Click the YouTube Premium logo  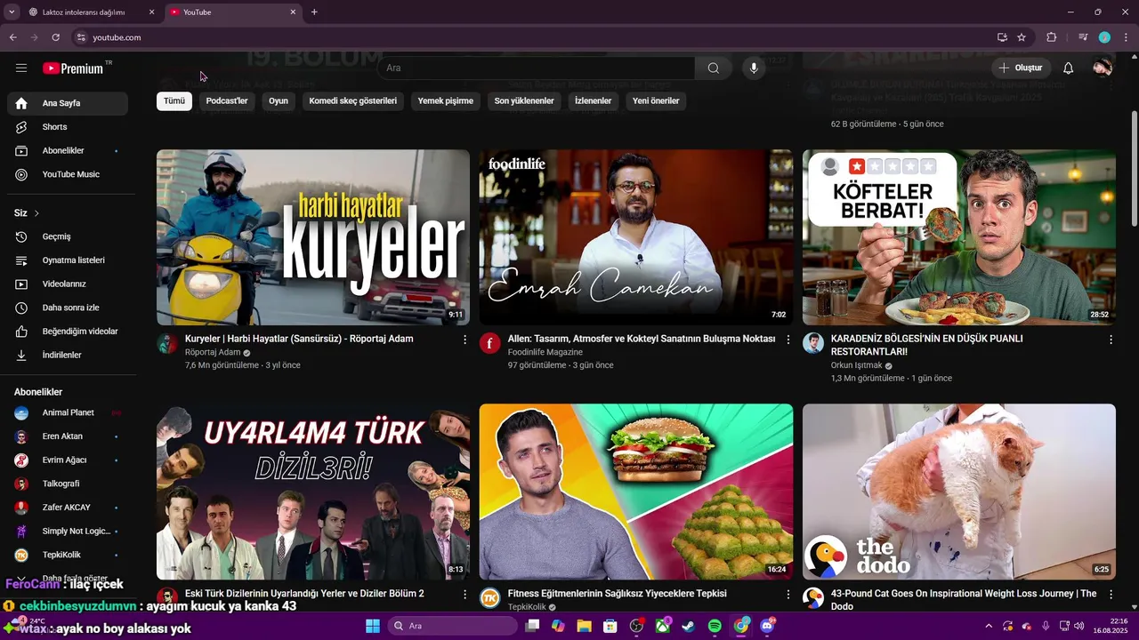coord(73,68)
